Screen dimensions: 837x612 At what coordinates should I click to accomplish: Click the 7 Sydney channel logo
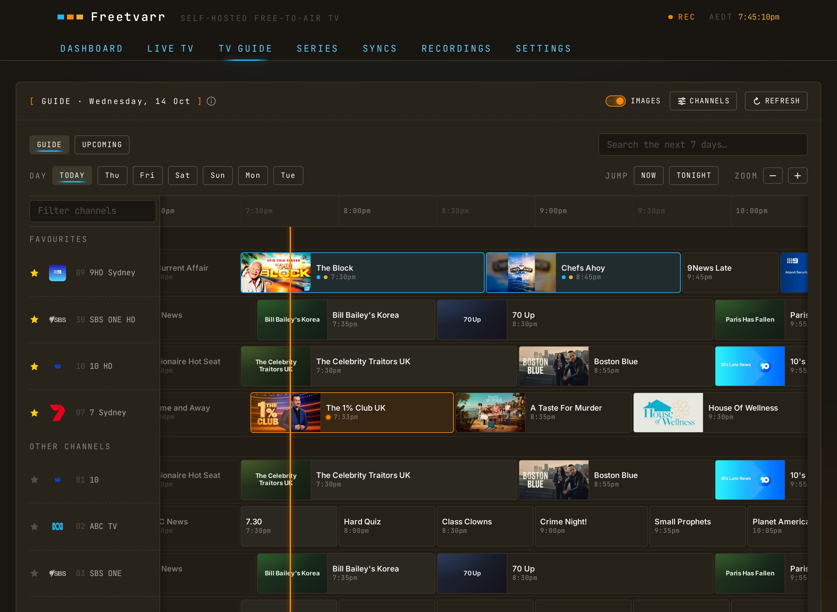click(x=58, y=413)
